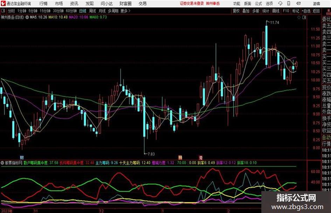Open the F10 company info button
This screenshot has height=213, width=331.
pyautogui.click(x=286, y=11)
